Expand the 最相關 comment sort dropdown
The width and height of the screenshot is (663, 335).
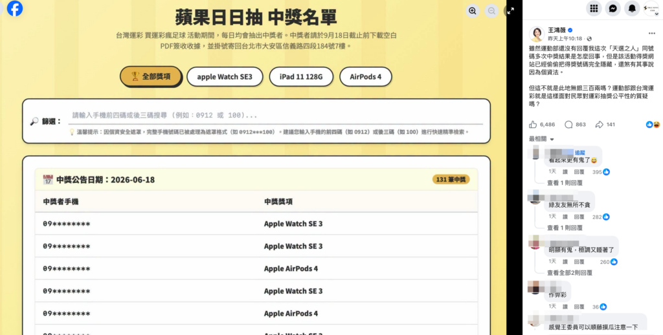541,139
